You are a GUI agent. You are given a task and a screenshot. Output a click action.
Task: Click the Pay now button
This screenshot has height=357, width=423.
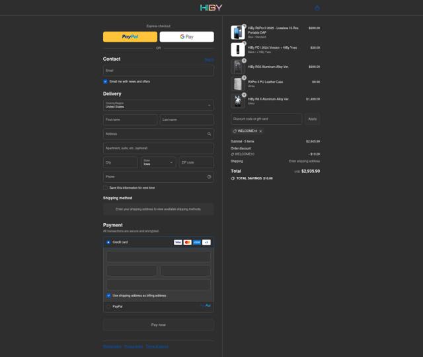(x=159, y=325)
